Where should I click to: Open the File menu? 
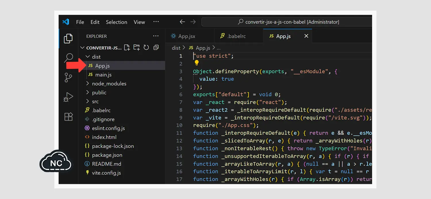coord(80,22)
